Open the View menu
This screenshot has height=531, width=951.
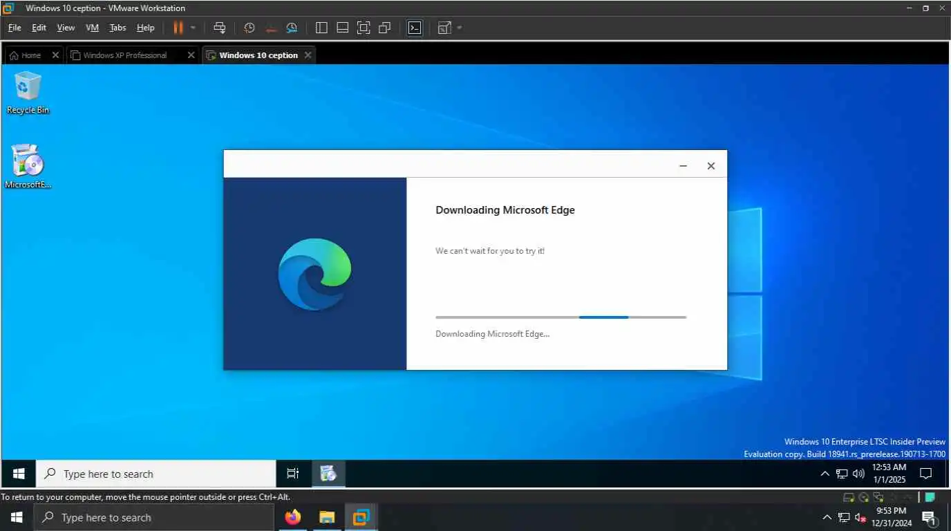point(66,28)
